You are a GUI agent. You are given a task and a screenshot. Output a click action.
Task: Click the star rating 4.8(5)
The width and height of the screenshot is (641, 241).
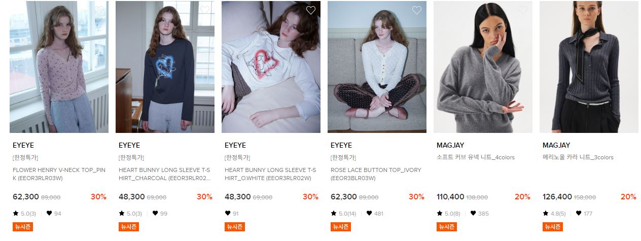pyautogui.click(x=554, y=214)
